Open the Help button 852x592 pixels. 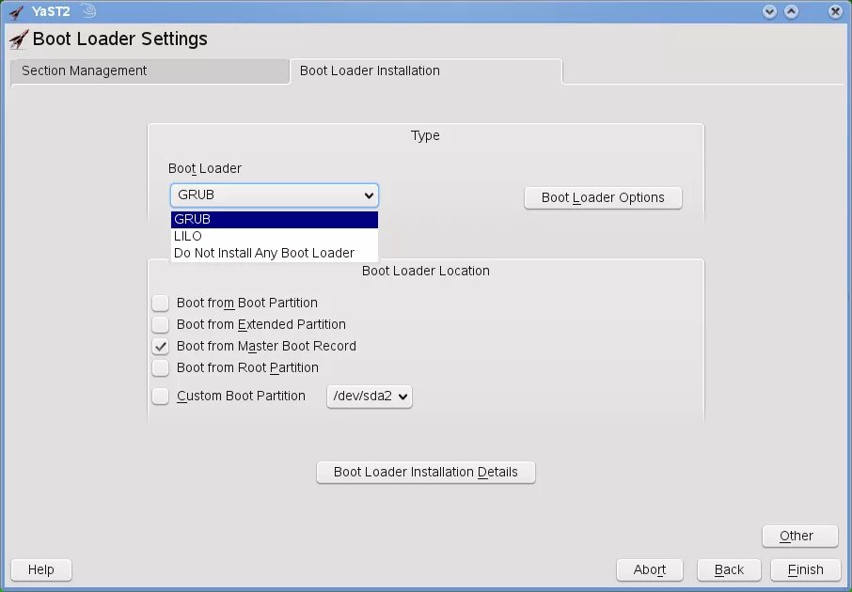(41, 569)
